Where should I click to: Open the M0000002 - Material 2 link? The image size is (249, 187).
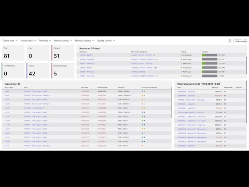186,146
